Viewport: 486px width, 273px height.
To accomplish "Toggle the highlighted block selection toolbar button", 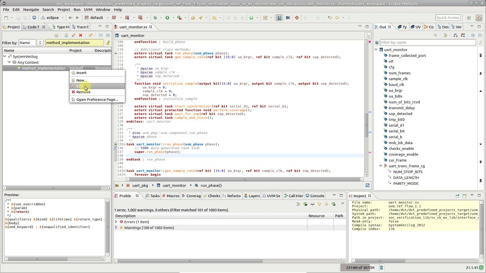I will [279, 17].
